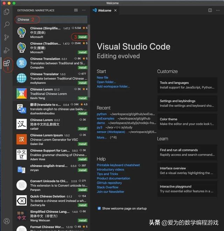
Task: Click the Open folder link
Action: pos(106,82)
